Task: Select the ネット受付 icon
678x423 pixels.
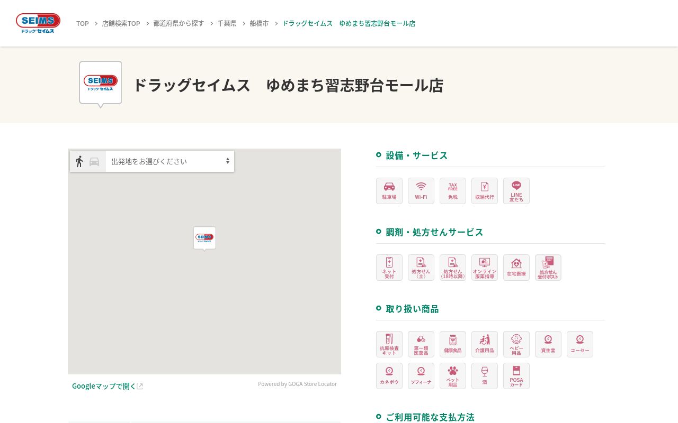Action: pyautogui.click(x=389, y=268)
